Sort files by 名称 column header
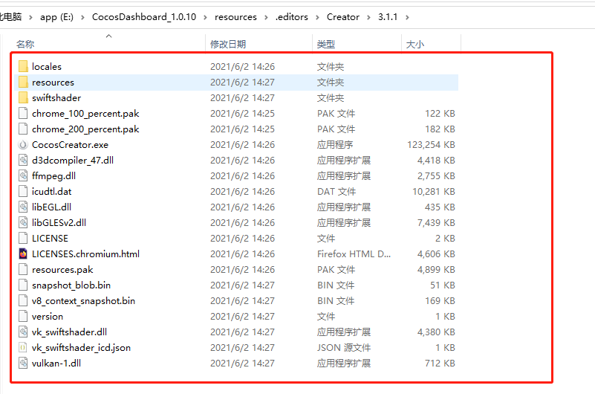Viewport: 595px width, 394px height. coord(25,45)
